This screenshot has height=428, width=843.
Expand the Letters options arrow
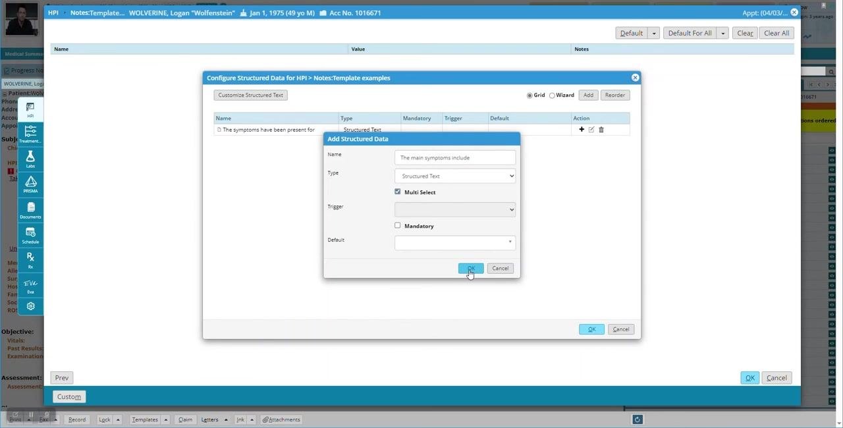coord(226,419)
